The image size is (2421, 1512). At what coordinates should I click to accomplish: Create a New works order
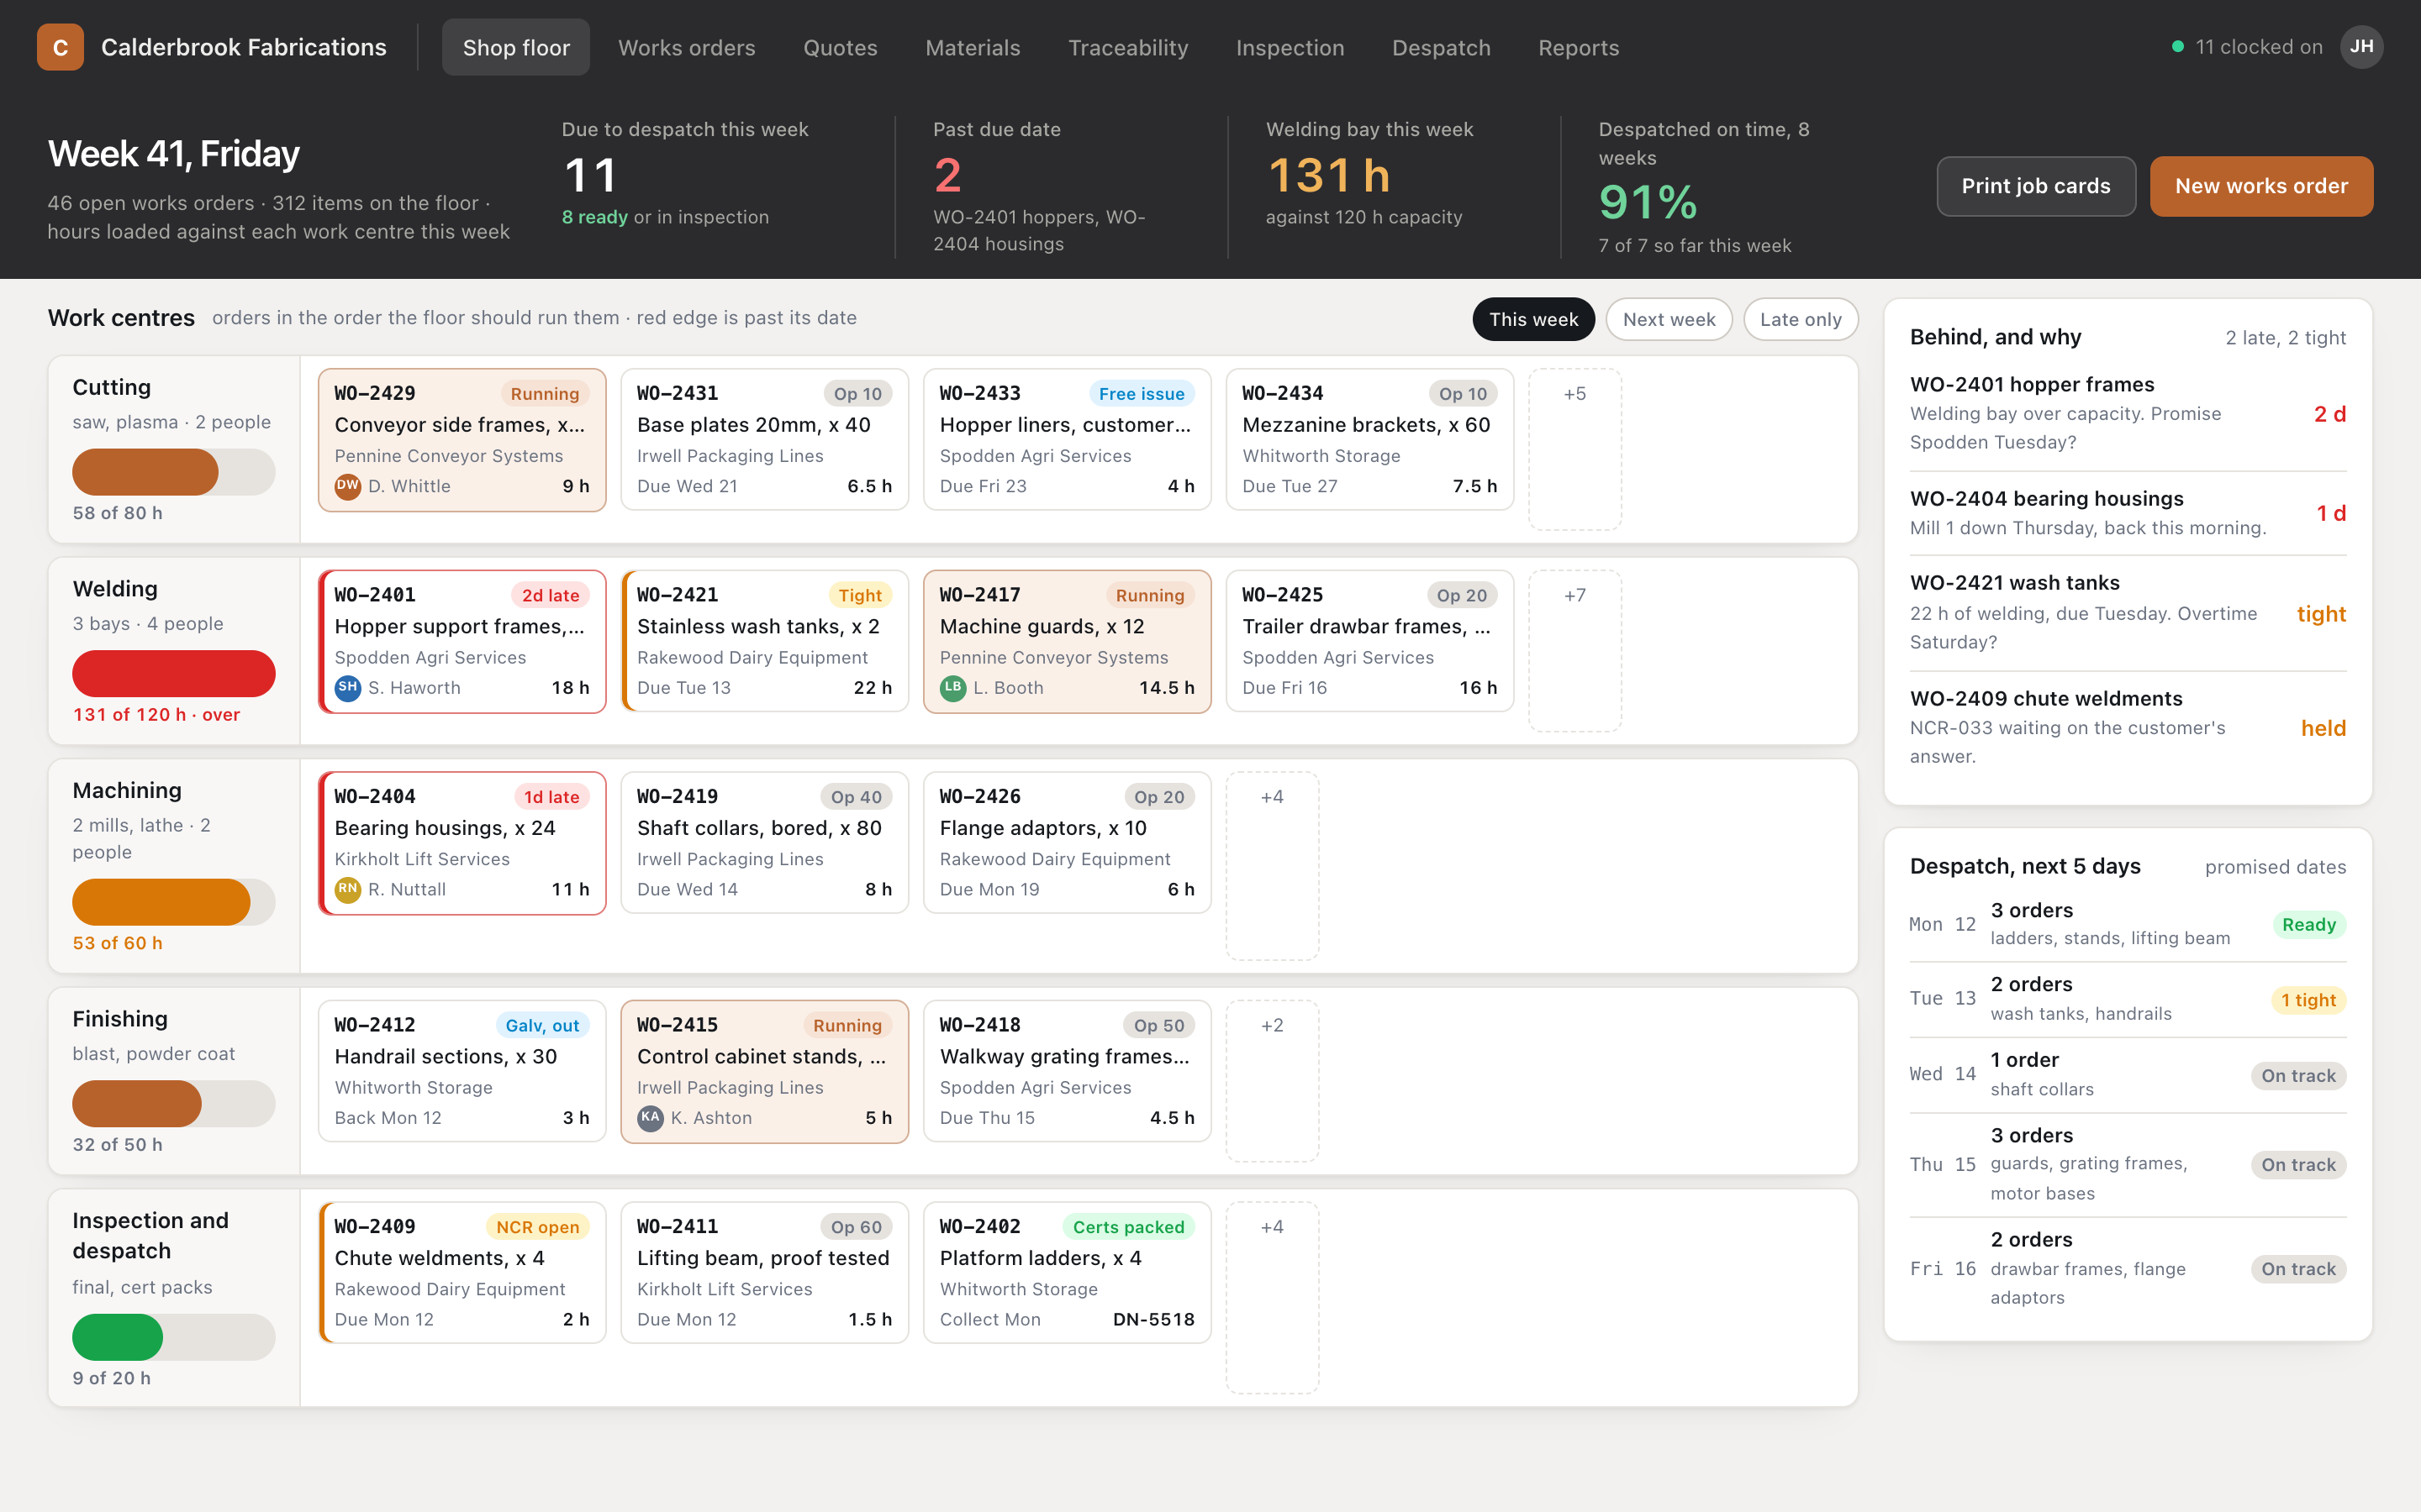click(2261, 186)
